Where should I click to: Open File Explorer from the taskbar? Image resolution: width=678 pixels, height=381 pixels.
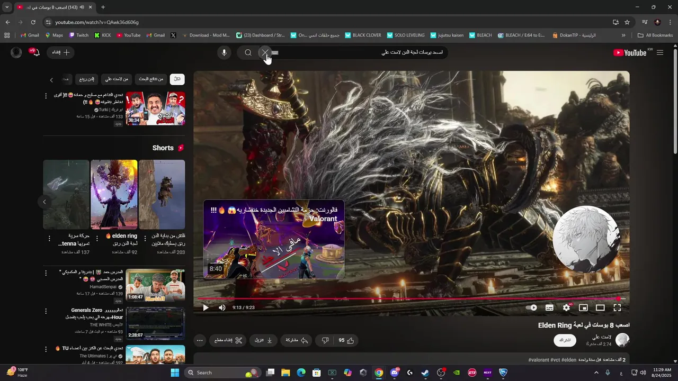point(286,373)
